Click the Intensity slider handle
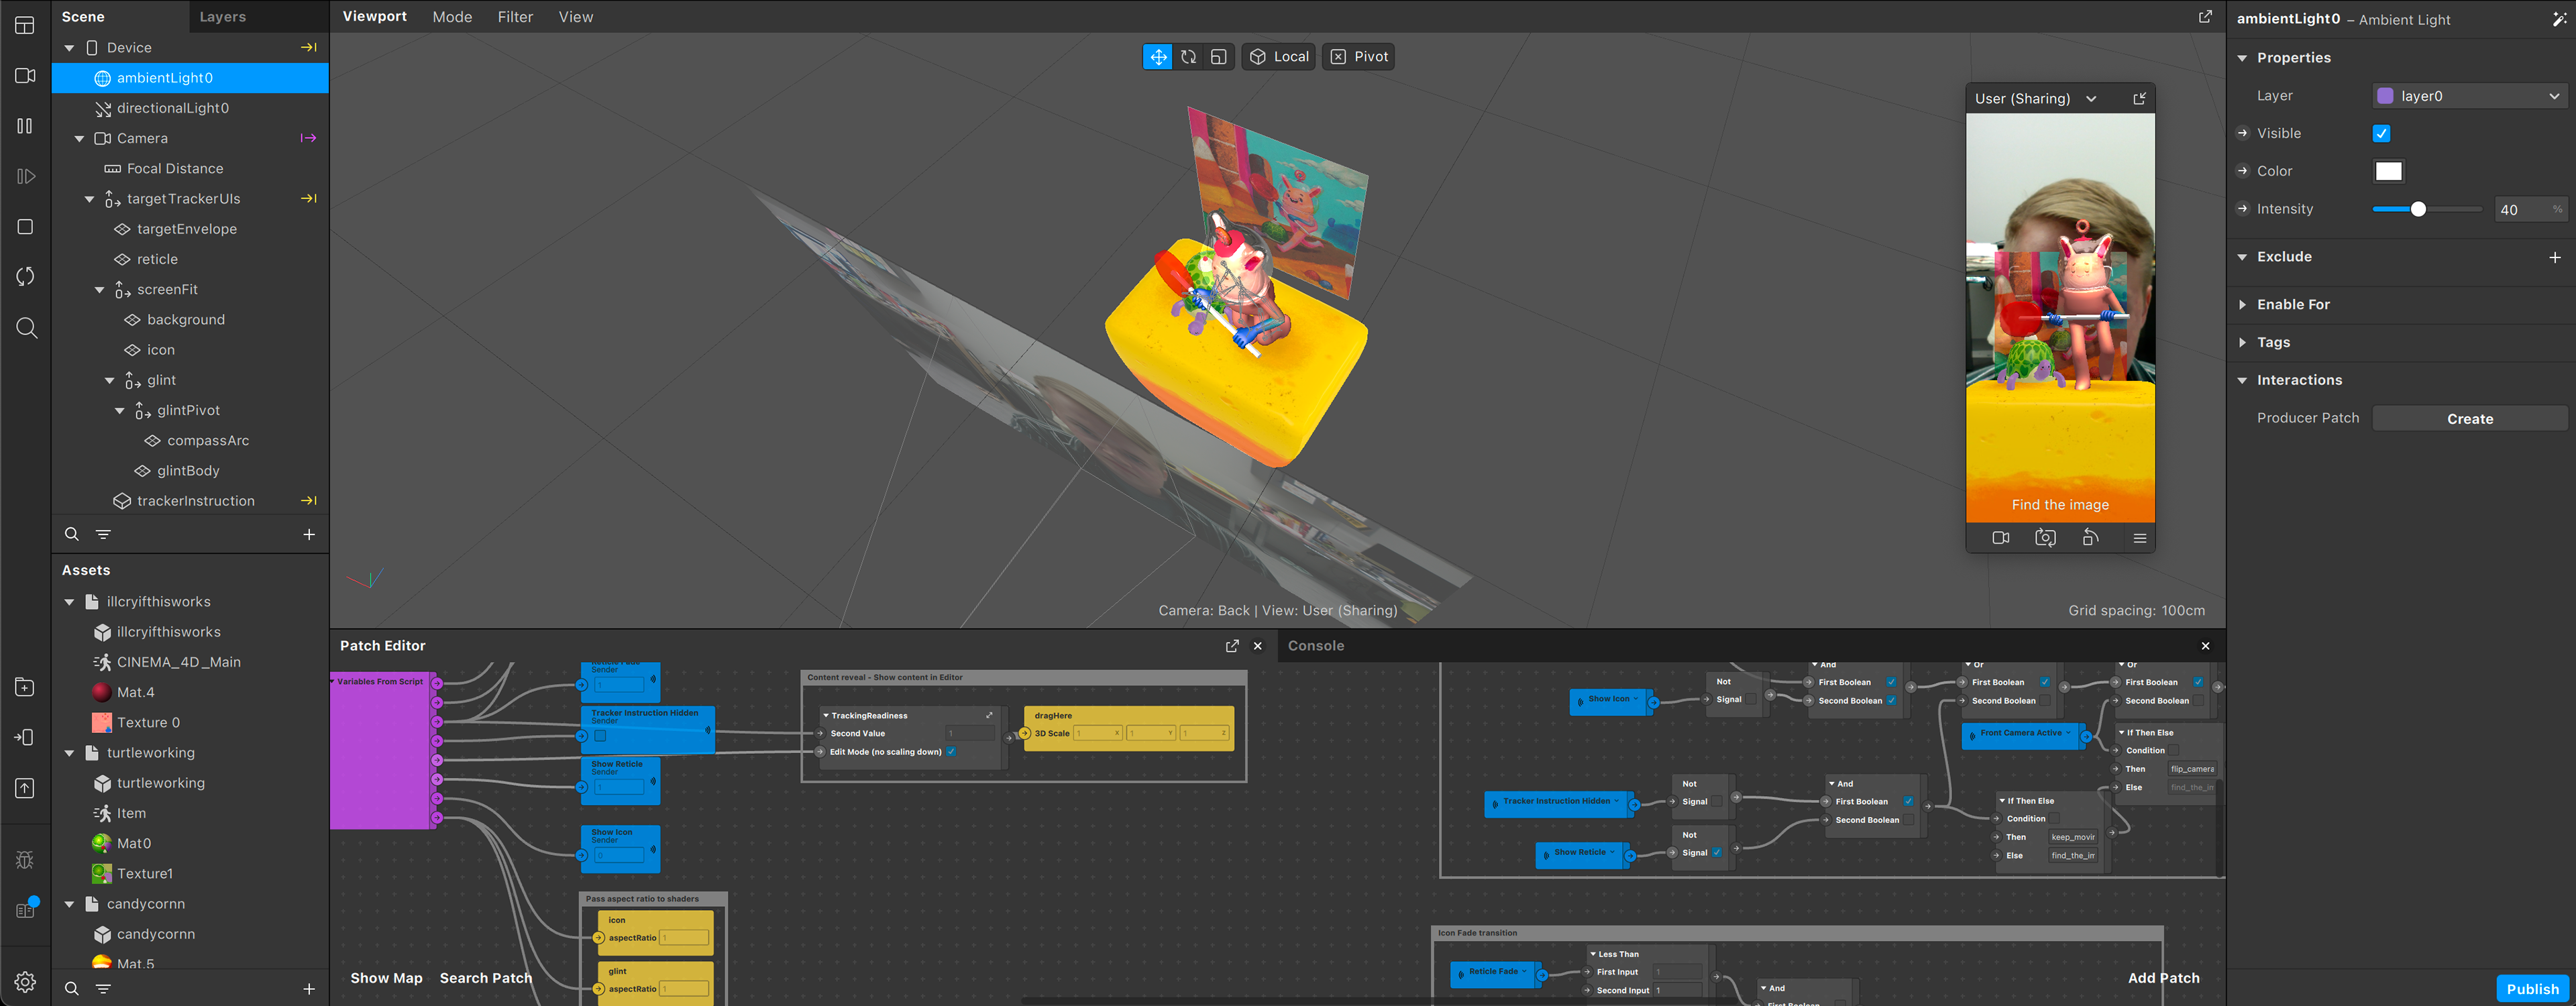The width and height of the screenshot is (2576, 1006). [2417, 210]
